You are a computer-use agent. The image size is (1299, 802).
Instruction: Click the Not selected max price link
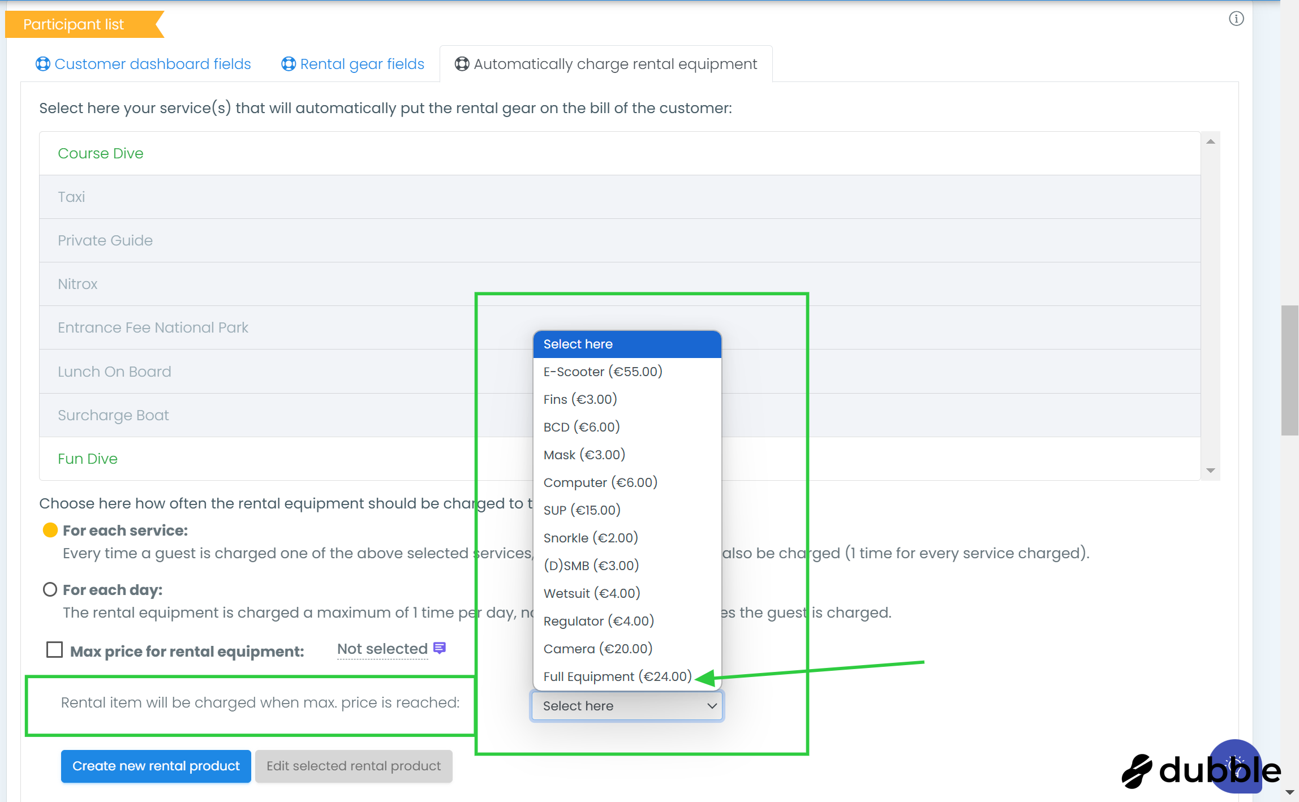[382, 649]
